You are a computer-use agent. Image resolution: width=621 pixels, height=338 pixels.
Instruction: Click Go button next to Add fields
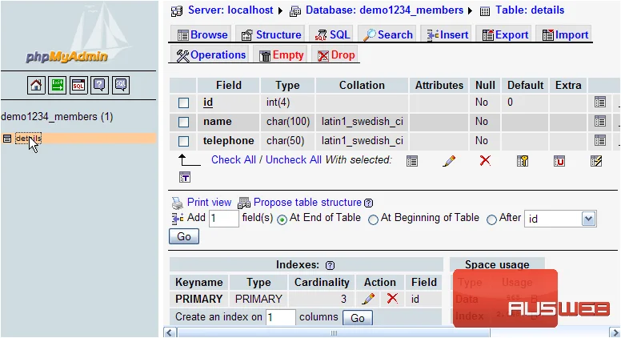pyautogui.click(x=184, y=236)
